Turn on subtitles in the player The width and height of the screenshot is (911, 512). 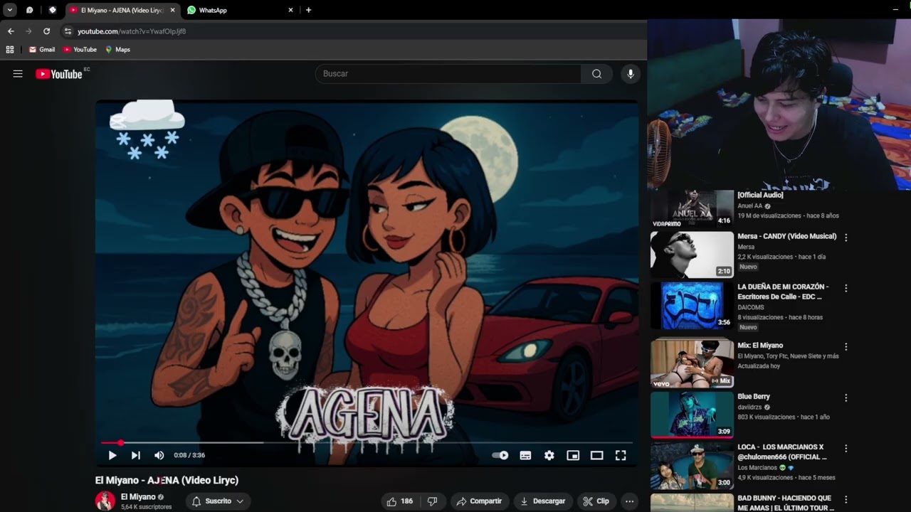click(x=525, y=455)
